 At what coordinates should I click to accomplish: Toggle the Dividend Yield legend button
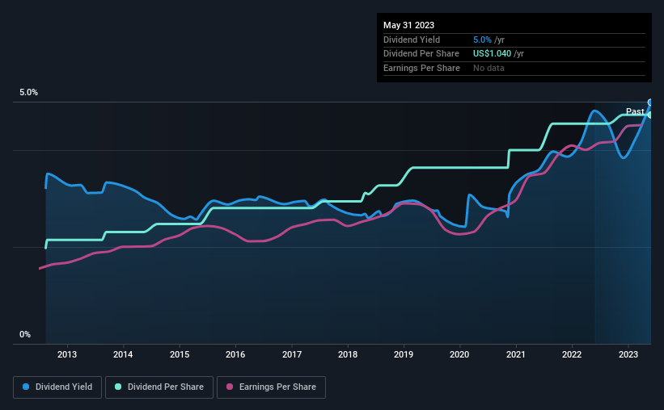[x=57, y=387]
